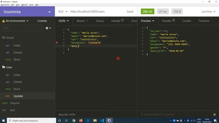
Task: Switch to the Docs tab
Action: pyautogui.click(x=134, y=21)
